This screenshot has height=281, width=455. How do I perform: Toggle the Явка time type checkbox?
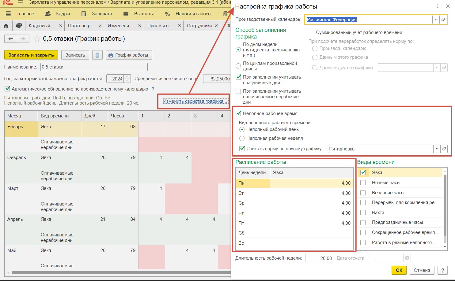pos(363,172)
